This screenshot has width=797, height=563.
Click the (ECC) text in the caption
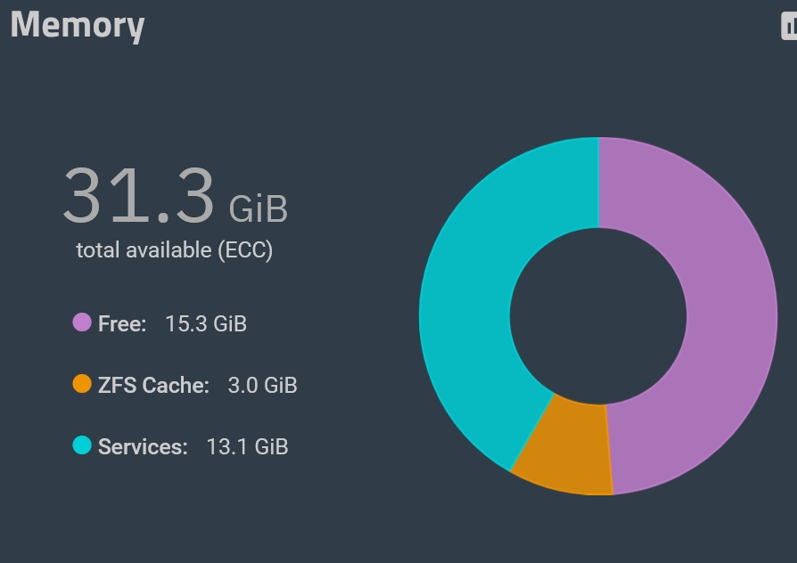pos(245,250)
